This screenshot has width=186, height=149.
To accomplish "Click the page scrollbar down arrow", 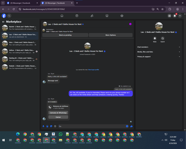I will coord(185,130).
